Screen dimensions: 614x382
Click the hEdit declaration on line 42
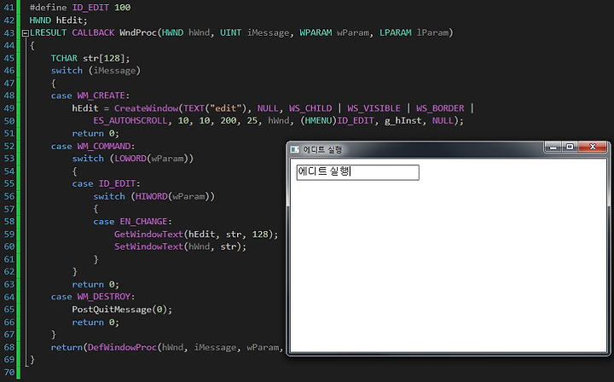(69, 20)
